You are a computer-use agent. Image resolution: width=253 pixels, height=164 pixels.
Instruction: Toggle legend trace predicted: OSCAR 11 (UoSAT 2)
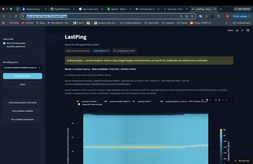coord(174,101)
